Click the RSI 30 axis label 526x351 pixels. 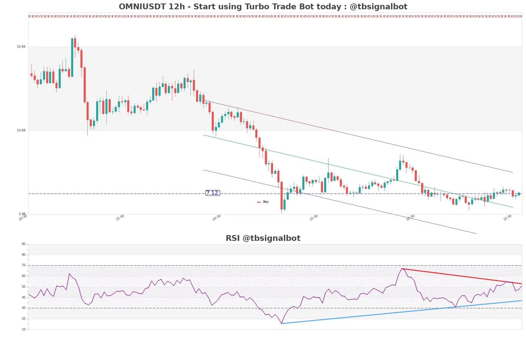tap(24, 308)
